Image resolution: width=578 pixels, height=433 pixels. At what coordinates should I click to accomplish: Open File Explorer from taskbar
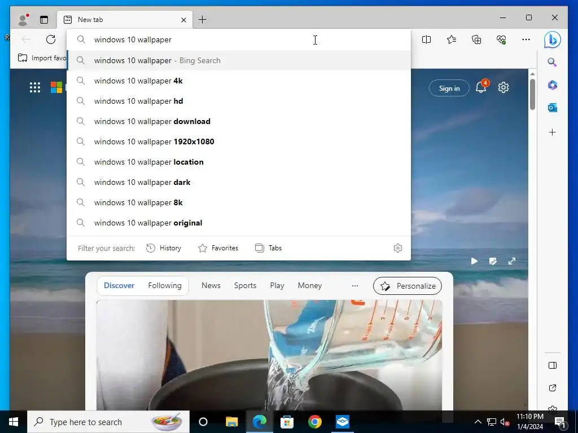coord(231,422)
